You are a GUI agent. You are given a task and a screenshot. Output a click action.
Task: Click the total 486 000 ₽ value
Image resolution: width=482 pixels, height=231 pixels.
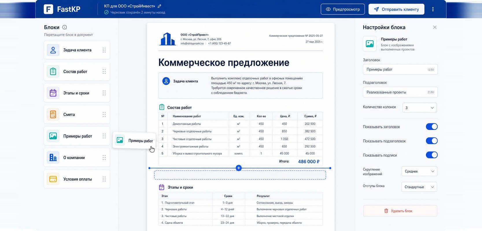pyautogui.click(x=309, y=161)
